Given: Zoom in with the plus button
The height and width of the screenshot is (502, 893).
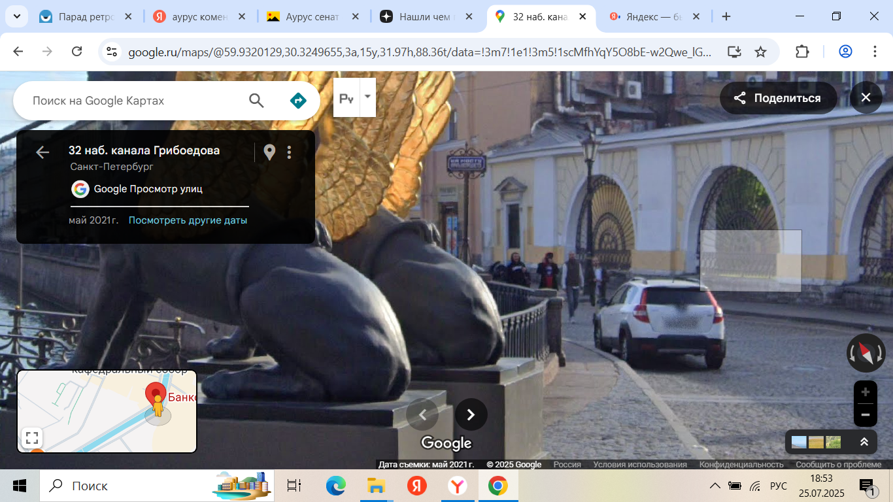Looking at the screenshot, I should click(x=865, y=392).
